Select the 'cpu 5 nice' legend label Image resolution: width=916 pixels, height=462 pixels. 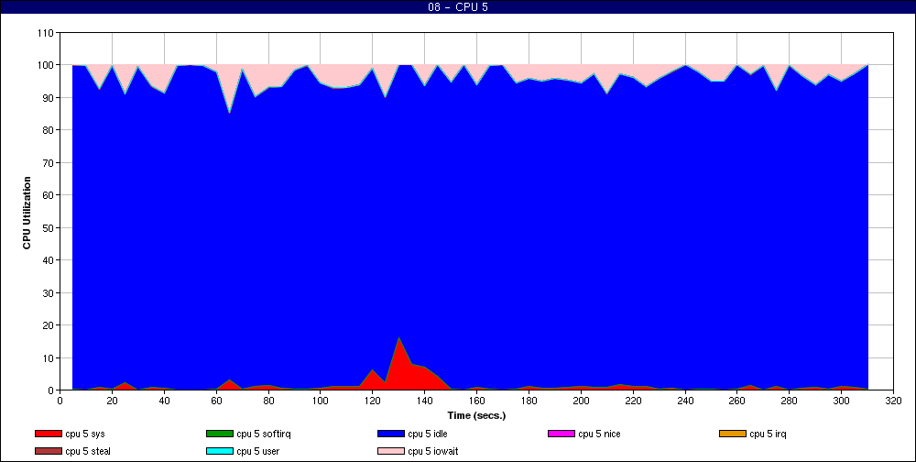click(599, 434)
